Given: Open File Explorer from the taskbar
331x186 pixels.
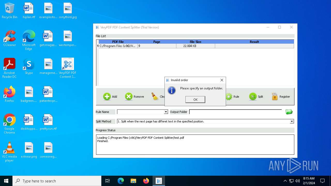Looking at the screenshot, I should (x=133, y=181).
